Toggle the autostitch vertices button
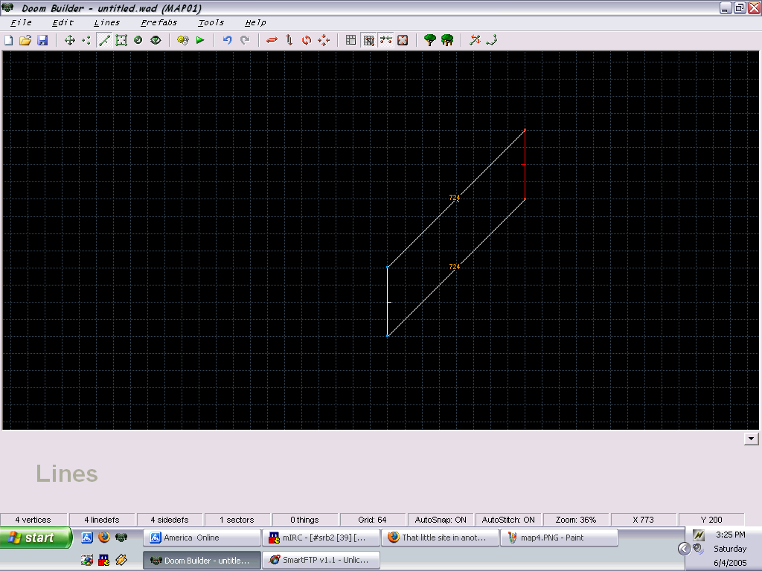The image size is (762, 571). click(x=385, y=40)
